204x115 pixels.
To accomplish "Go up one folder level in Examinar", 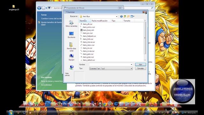I will point(125,16).
